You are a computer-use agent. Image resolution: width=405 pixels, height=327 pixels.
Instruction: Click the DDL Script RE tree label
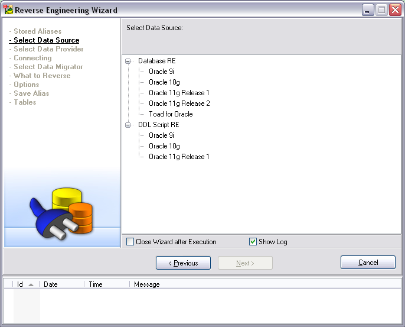pos(159,125)
